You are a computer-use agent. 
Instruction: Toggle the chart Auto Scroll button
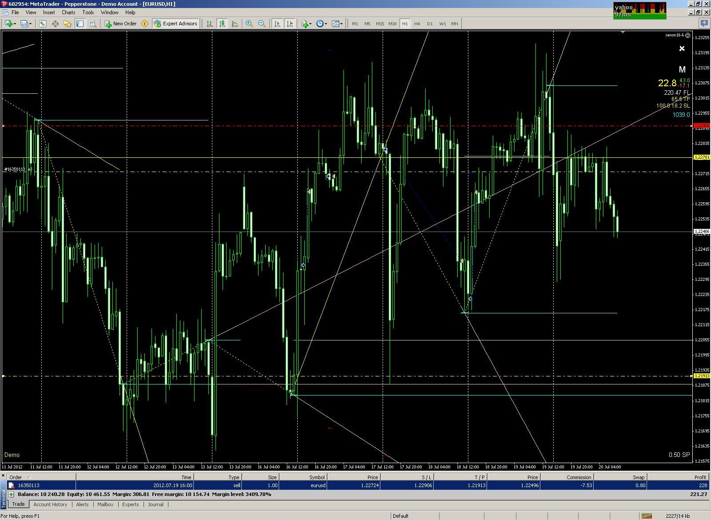point(277,24)
